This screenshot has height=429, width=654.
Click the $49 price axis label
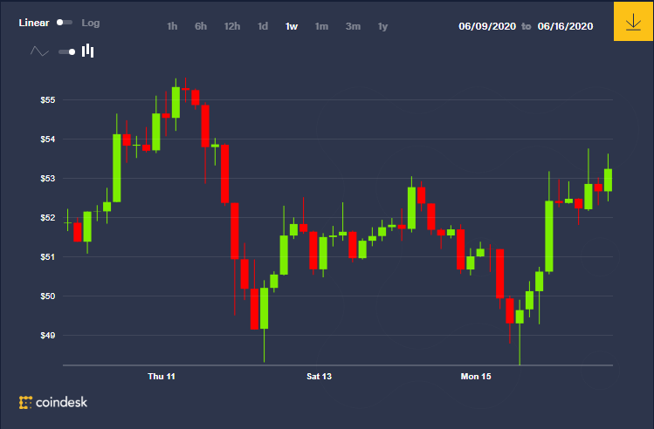click(x=47, y=336)
